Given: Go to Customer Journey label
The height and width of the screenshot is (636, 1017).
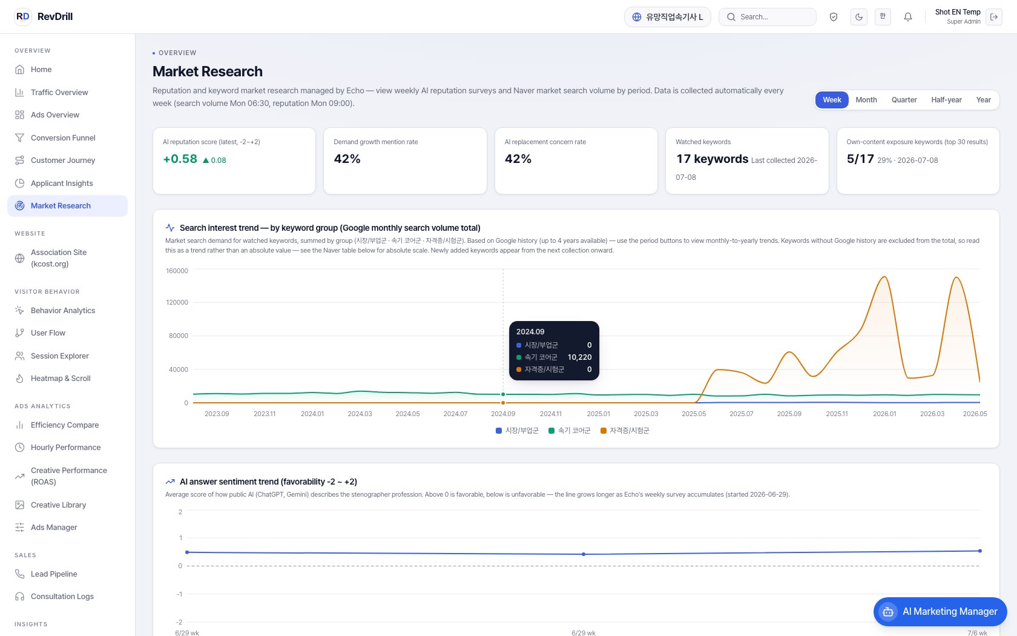Looking at the screenshot, I should point(63,161).
